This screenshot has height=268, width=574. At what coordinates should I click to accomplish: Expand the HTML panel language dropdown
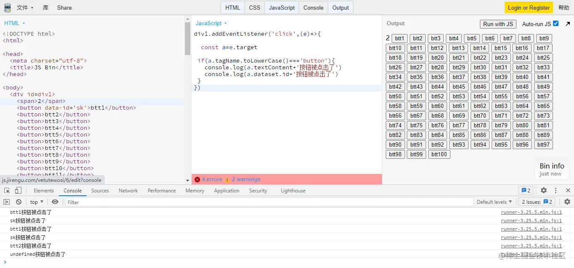coord(15,24)
